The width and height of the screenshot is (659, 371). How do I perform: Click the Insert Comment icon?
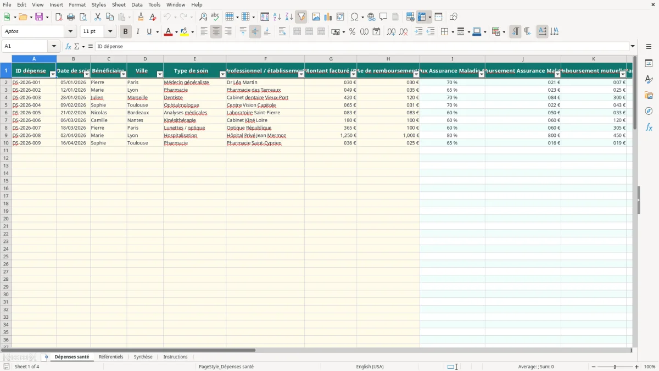[x=383, y=17]
